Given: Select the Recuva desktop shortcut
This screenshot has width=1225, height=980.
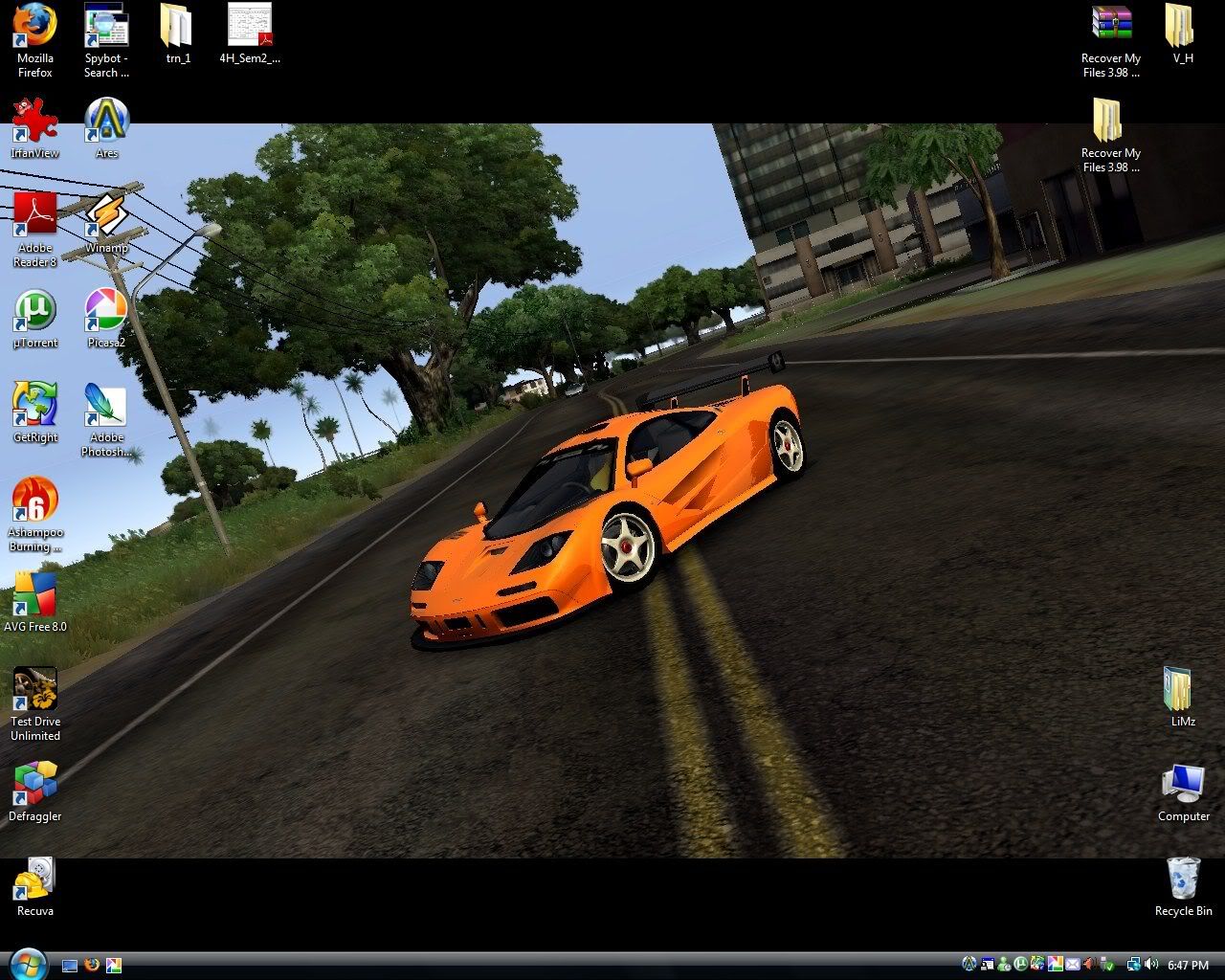Looking at the screenshot, I should coord(35,886).
